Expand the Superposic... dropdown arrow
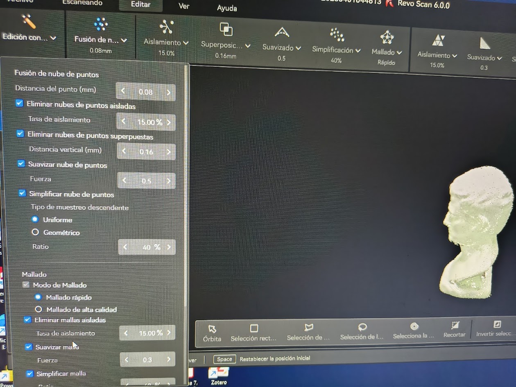 tap(248, 46)
